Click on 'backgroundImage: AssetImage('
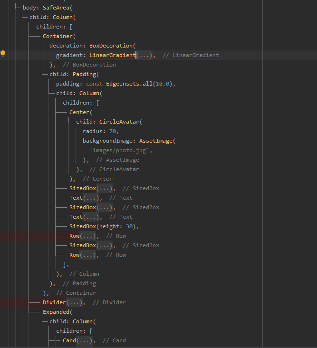Image resolution: width=317 pixels, height=348 pixels. (x=129, y=141)
